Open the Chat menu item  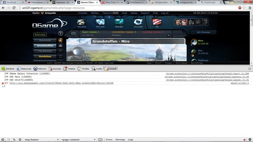click(155, 13)
